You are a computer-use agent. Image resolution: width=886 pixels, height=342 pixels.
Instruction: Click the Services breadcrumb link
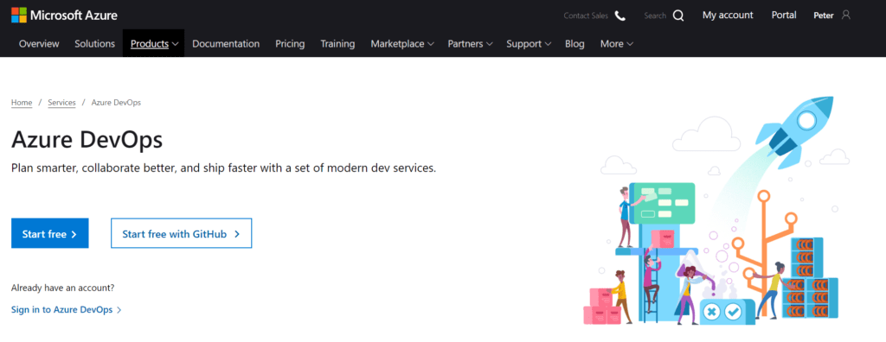[x=61, y=103]
